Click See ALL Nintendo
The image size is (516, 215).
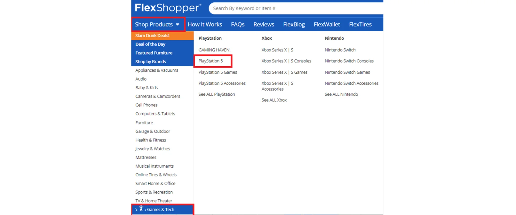click(x=341, y=94)
